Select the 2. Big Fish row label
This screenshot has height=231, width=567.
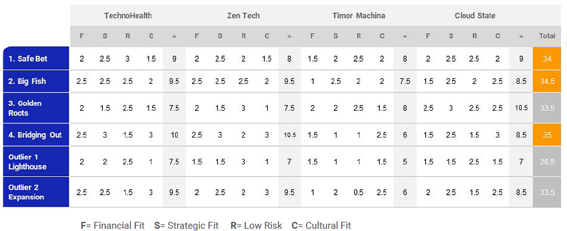coord(36,81)
